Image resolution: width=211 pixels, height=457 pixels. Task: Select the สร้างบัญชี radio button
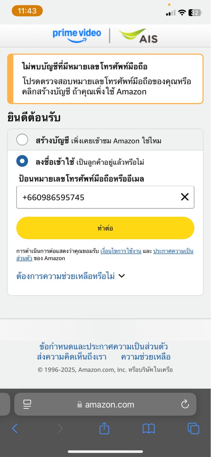22,140
